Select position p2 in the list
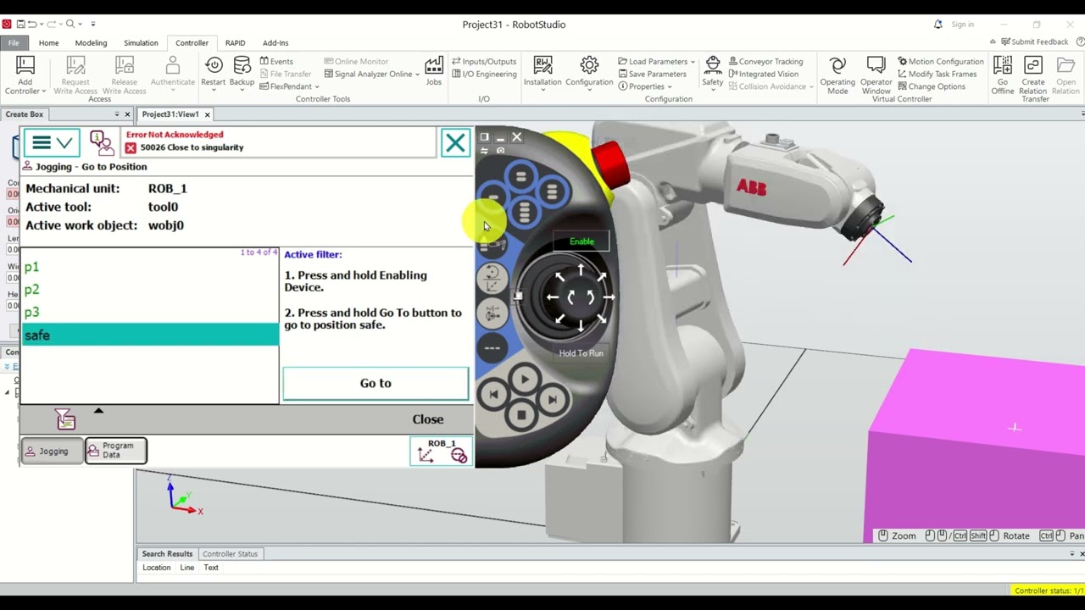The height and width of the screenshot is (610, 1085). tap(150, 290)
